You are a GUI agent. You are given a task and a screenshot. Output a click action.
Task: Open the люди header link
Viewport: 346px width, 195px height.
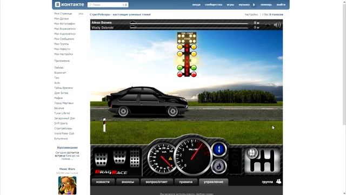point(196,5)
